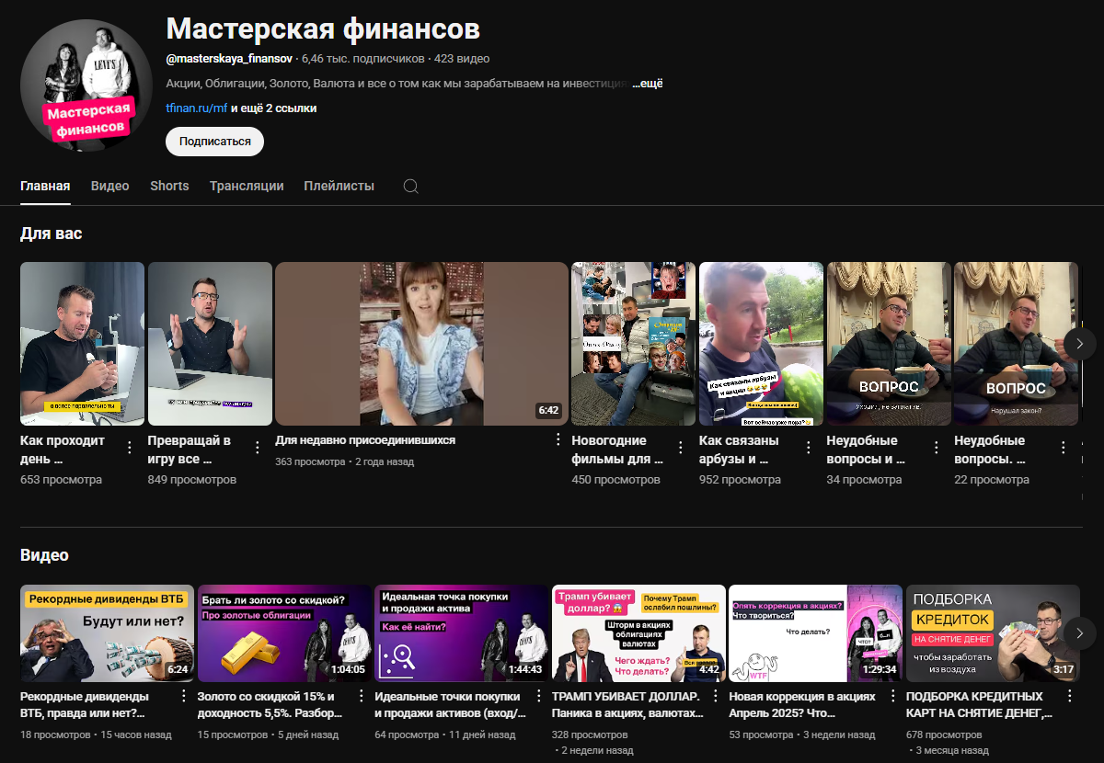Open 'Новая коррекция в акциях Апрель 2025' title

click(802, 704)
